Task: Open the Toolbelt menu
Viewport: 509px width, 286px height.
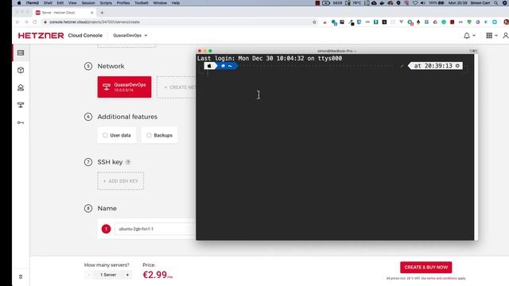Action: 142,3
